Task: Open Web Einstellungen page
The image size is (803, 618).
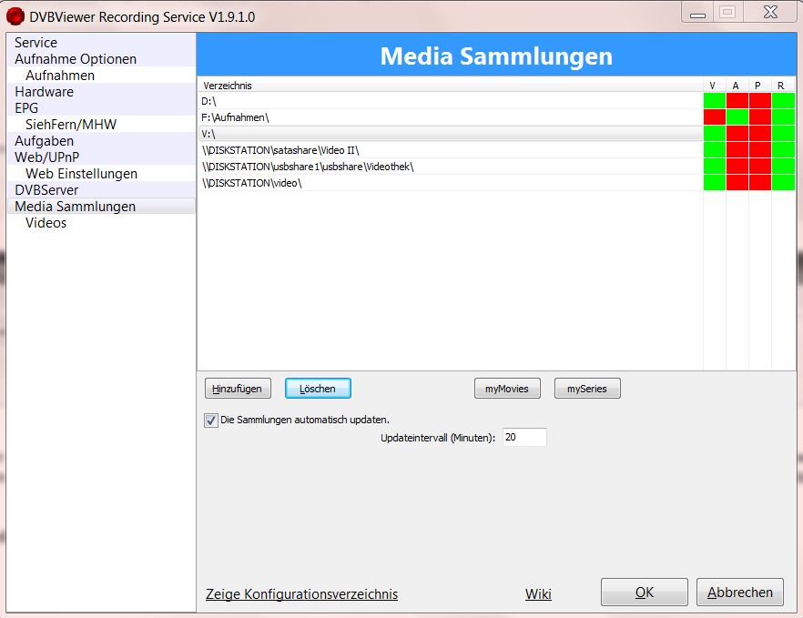Action: pyautogui.click(x=101, y=174)
